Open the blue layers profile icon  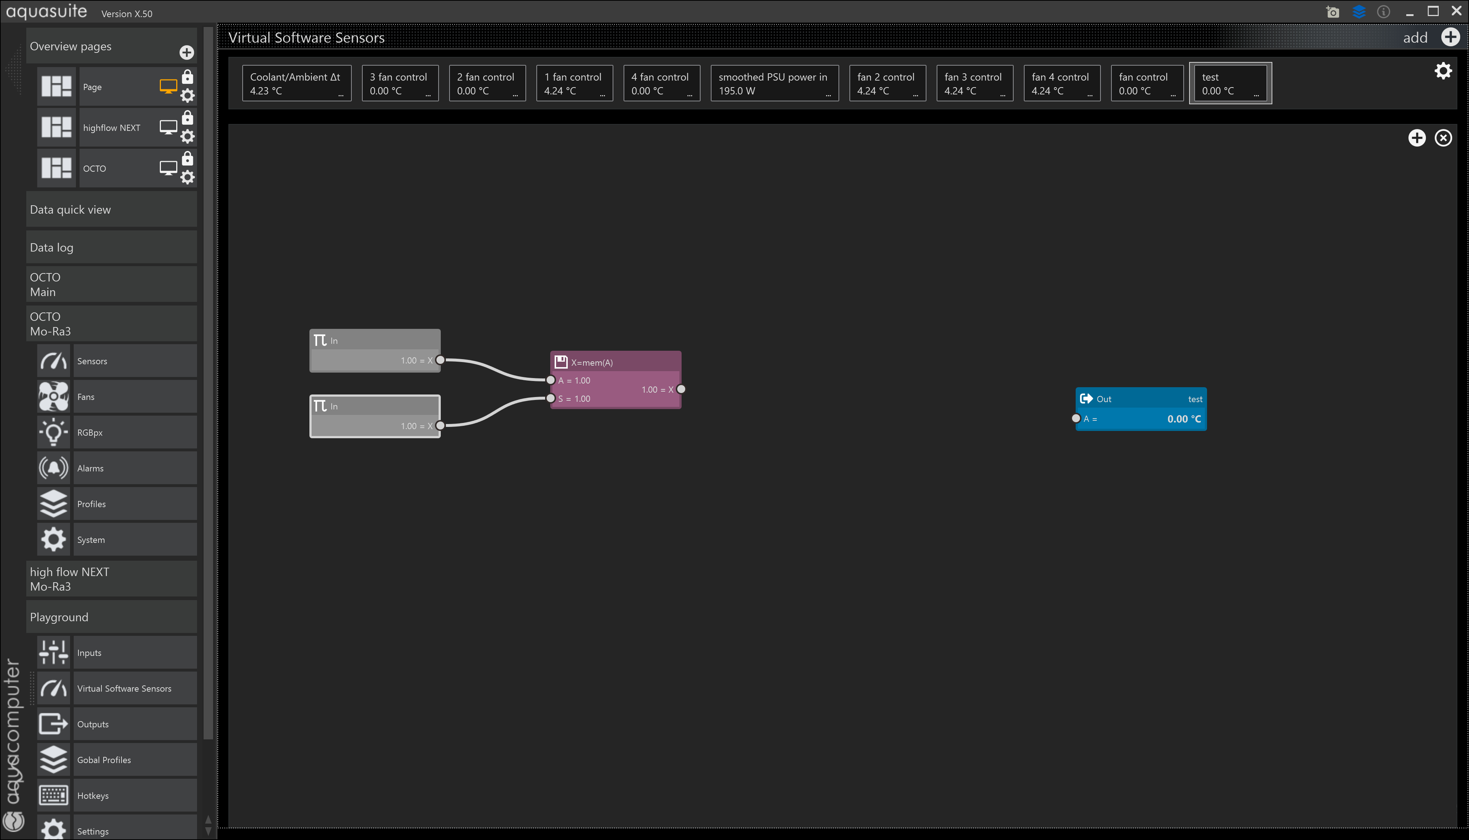1359,12
